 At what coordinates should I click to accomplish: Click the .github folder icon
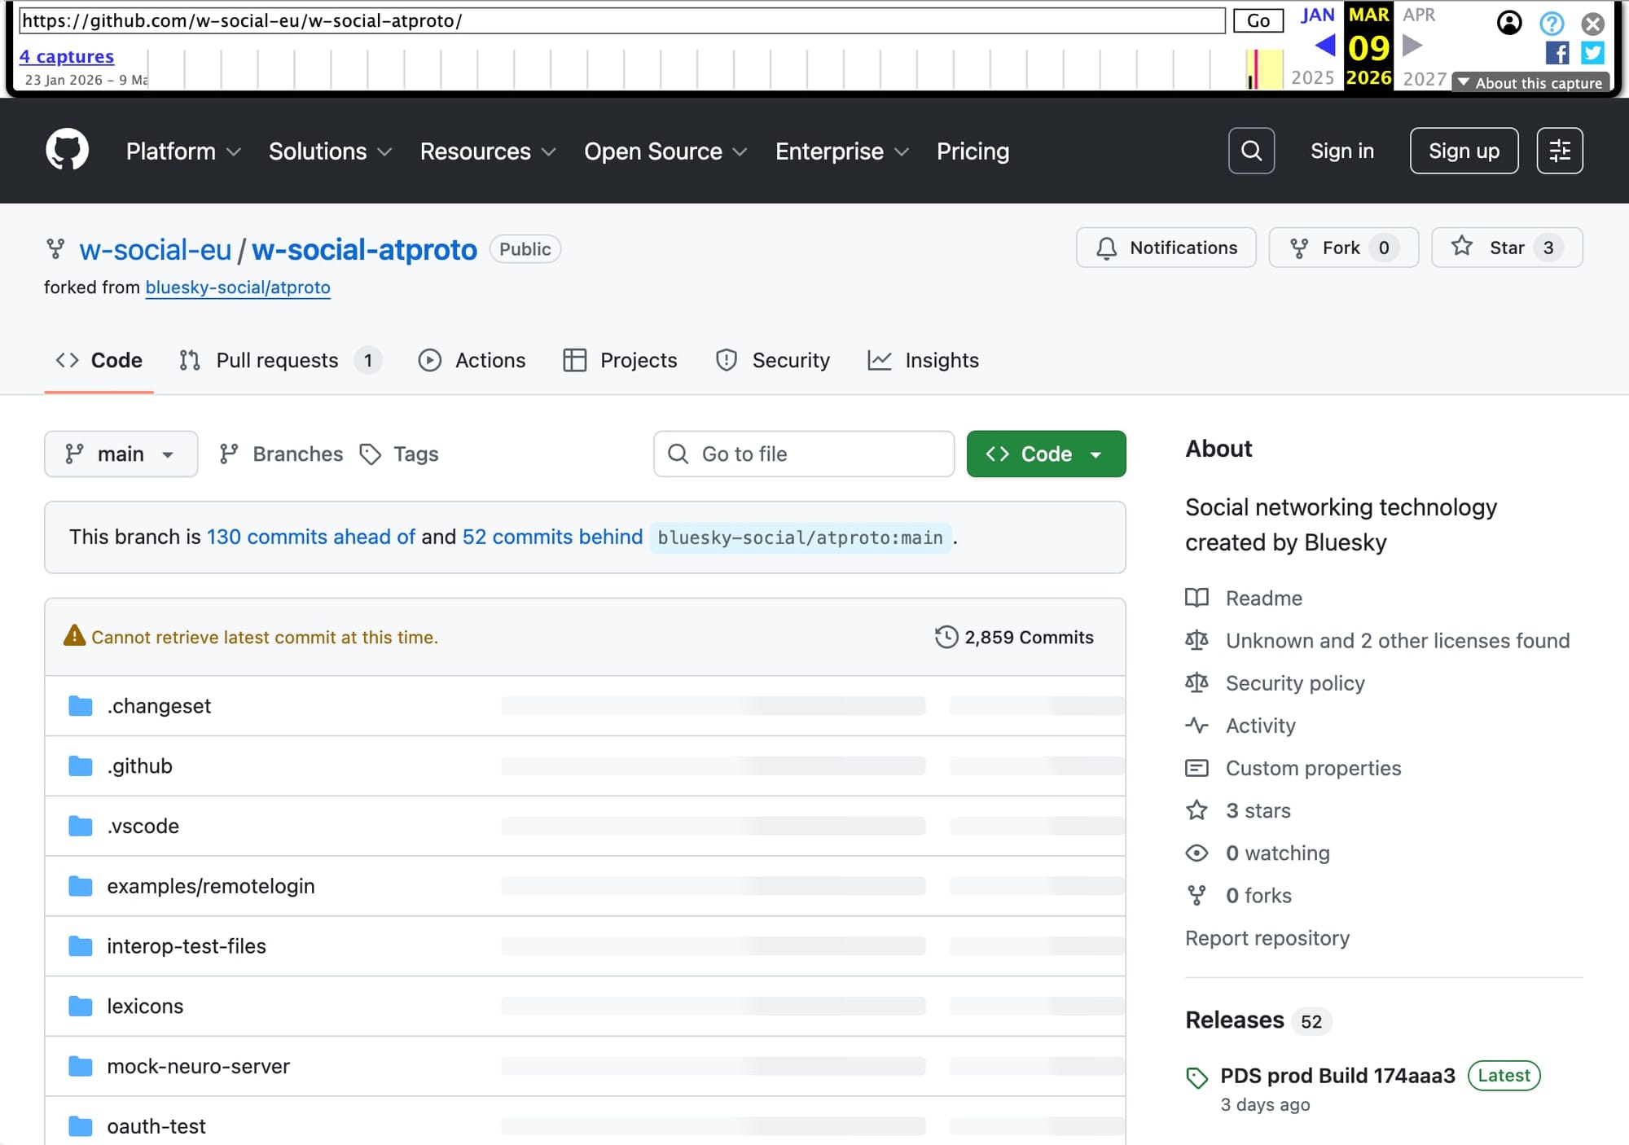pos(80,766)
